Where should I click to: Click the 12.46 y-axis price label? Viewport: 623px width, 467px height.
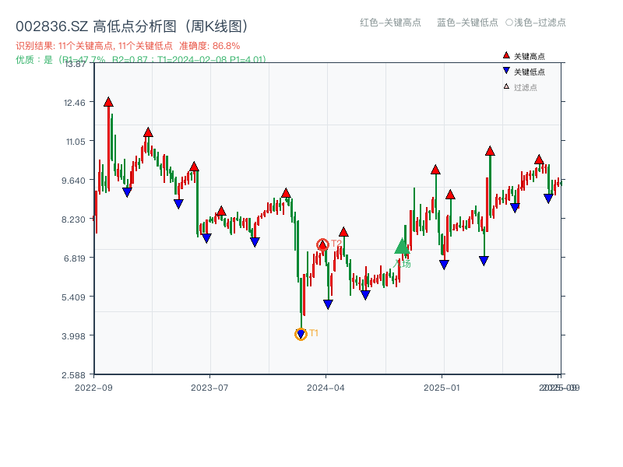(x=76, y=102)
